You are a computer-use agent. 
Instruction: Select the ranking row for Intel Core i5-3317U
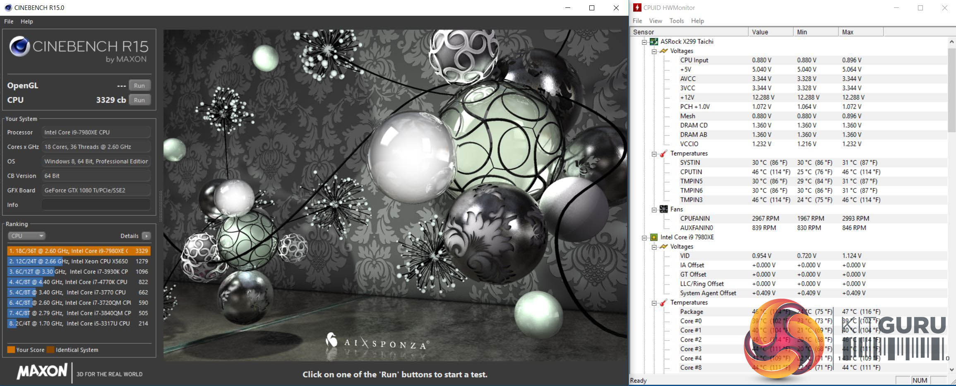click(79, 323)
